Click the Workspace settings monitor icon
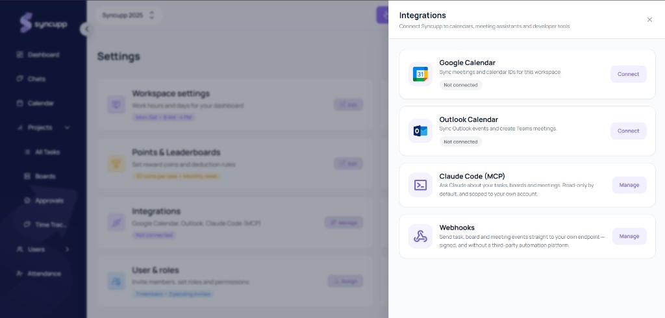 (116, 104)
